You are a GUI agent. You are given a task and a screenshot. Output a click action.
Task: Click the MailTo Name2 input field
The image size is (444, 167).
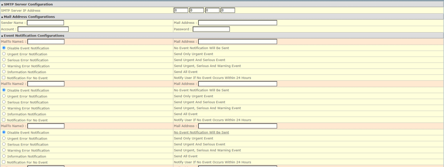click(46, 84)
